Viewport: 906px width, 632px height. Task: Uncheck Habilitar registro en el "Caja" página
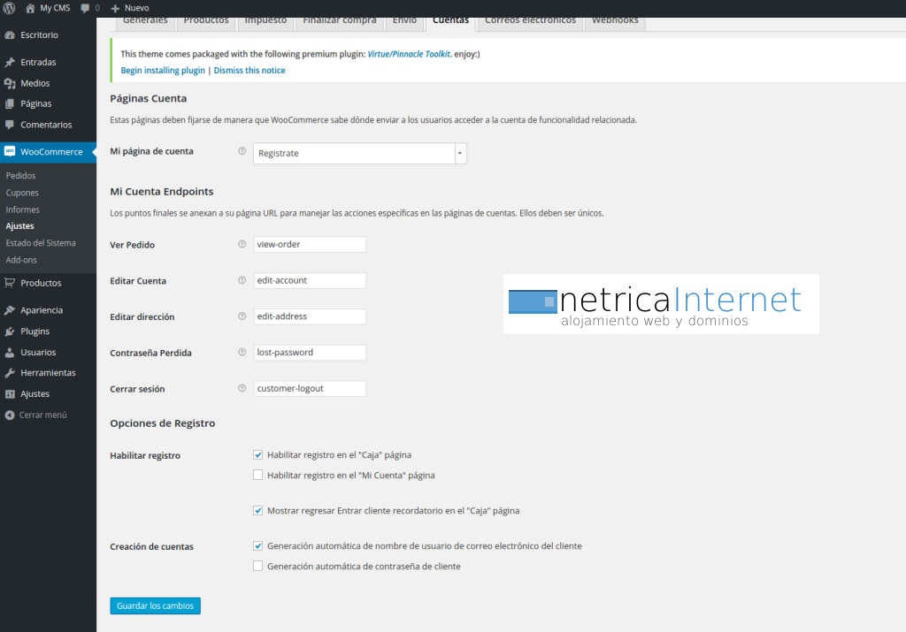(257, 455)
